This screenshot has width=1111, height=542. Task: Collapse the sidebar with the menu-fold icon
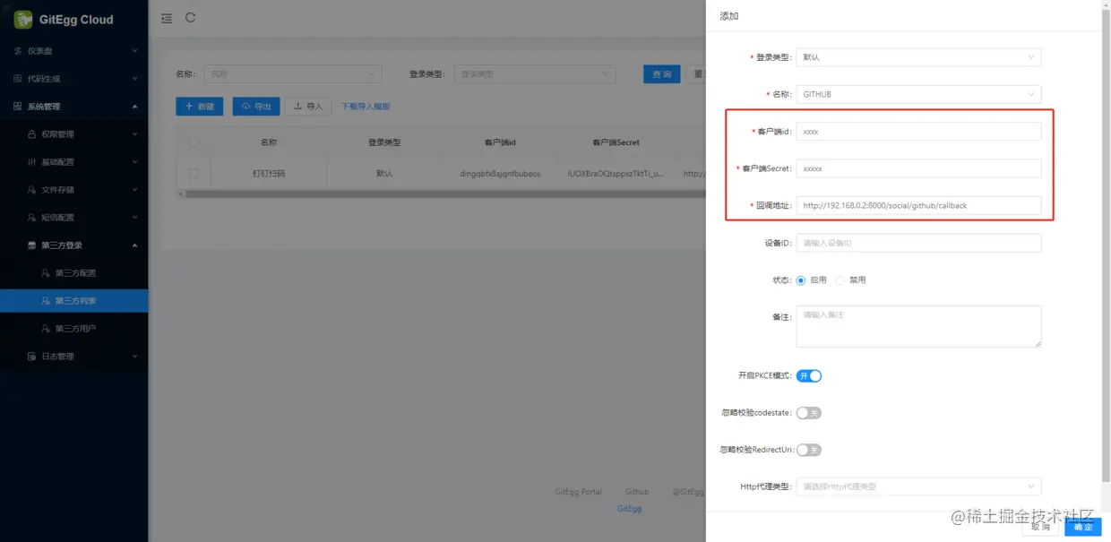[x=167, y=19]
